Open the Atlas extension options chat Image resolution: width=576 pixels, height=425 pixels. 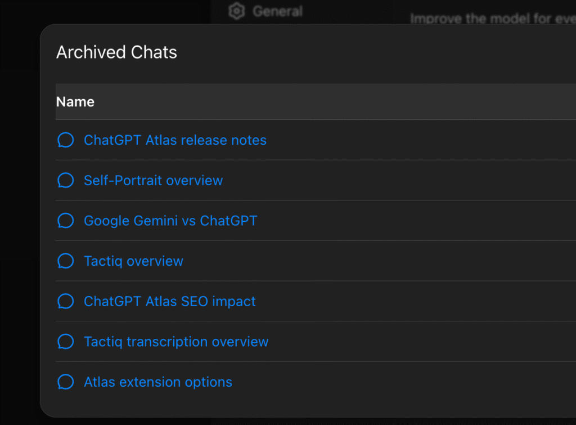pyautogui.click(x=157, y=382)
